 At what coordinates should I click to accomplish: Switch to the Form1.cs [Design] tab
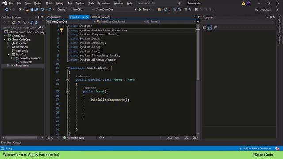[100, 17]
